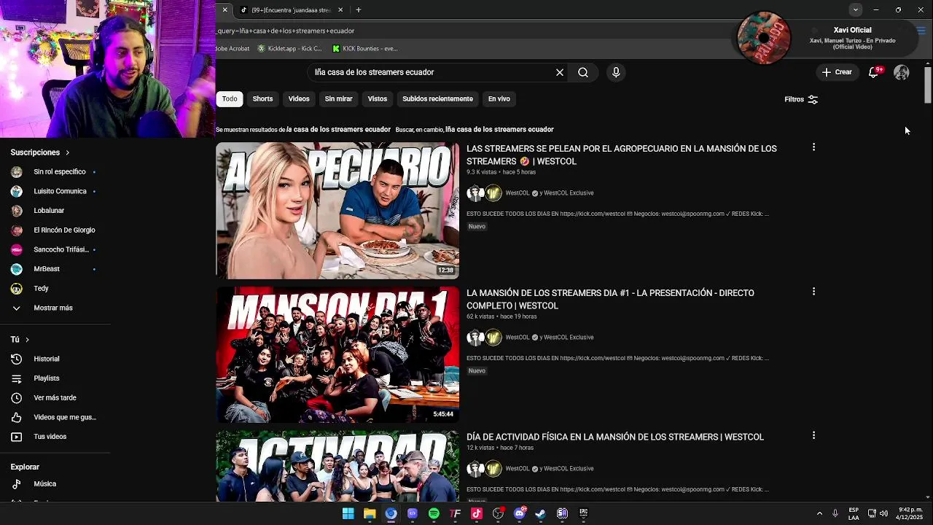Open TikTok app in the taskbar
This screenshot has height=525, width=933.
click(x=477, y=513)
